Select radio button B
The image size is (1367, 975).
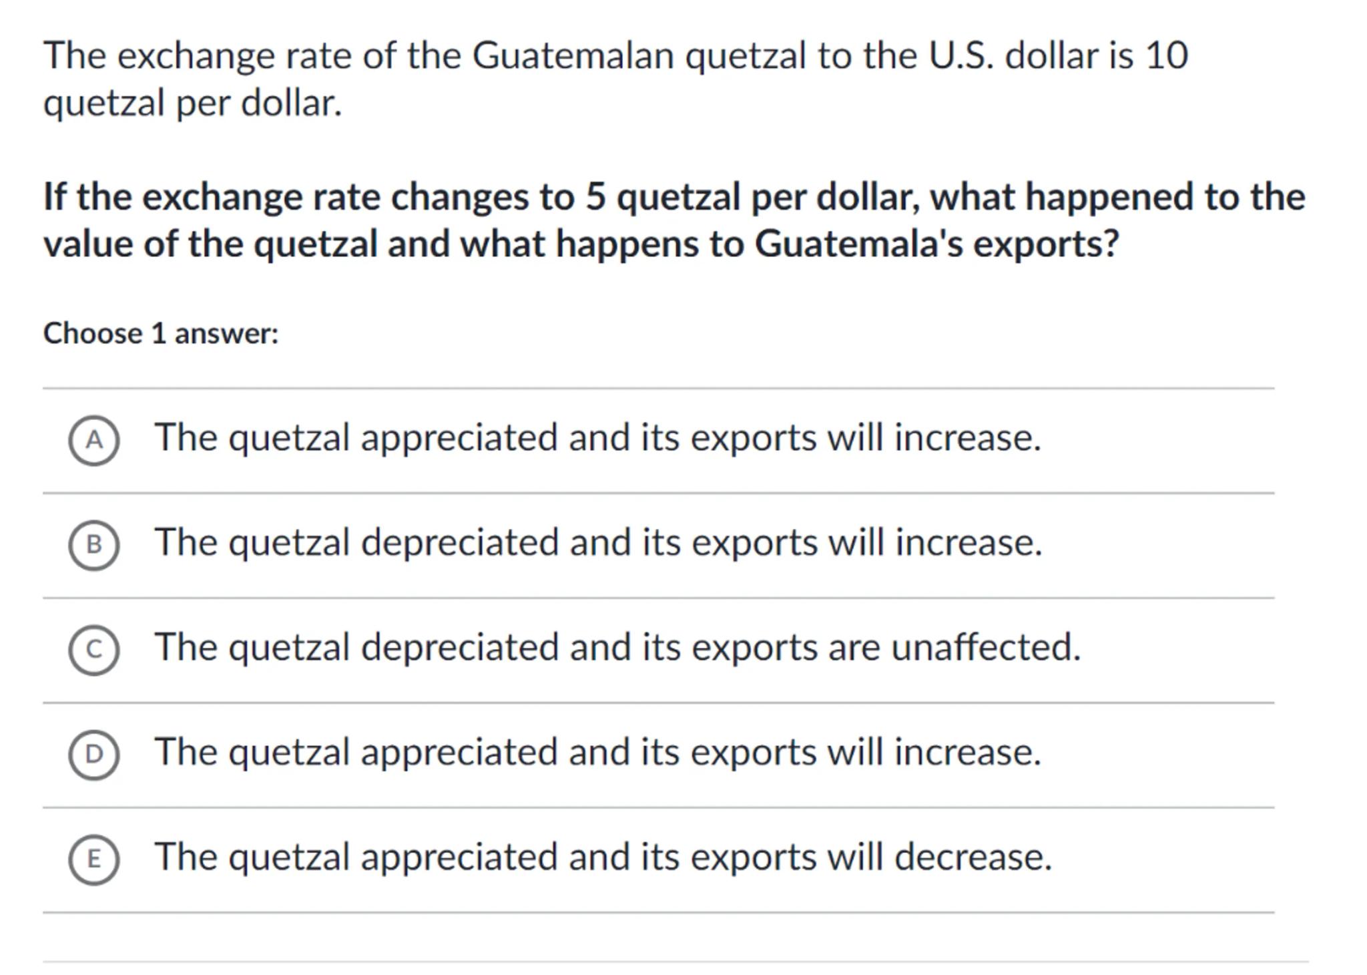94,545
